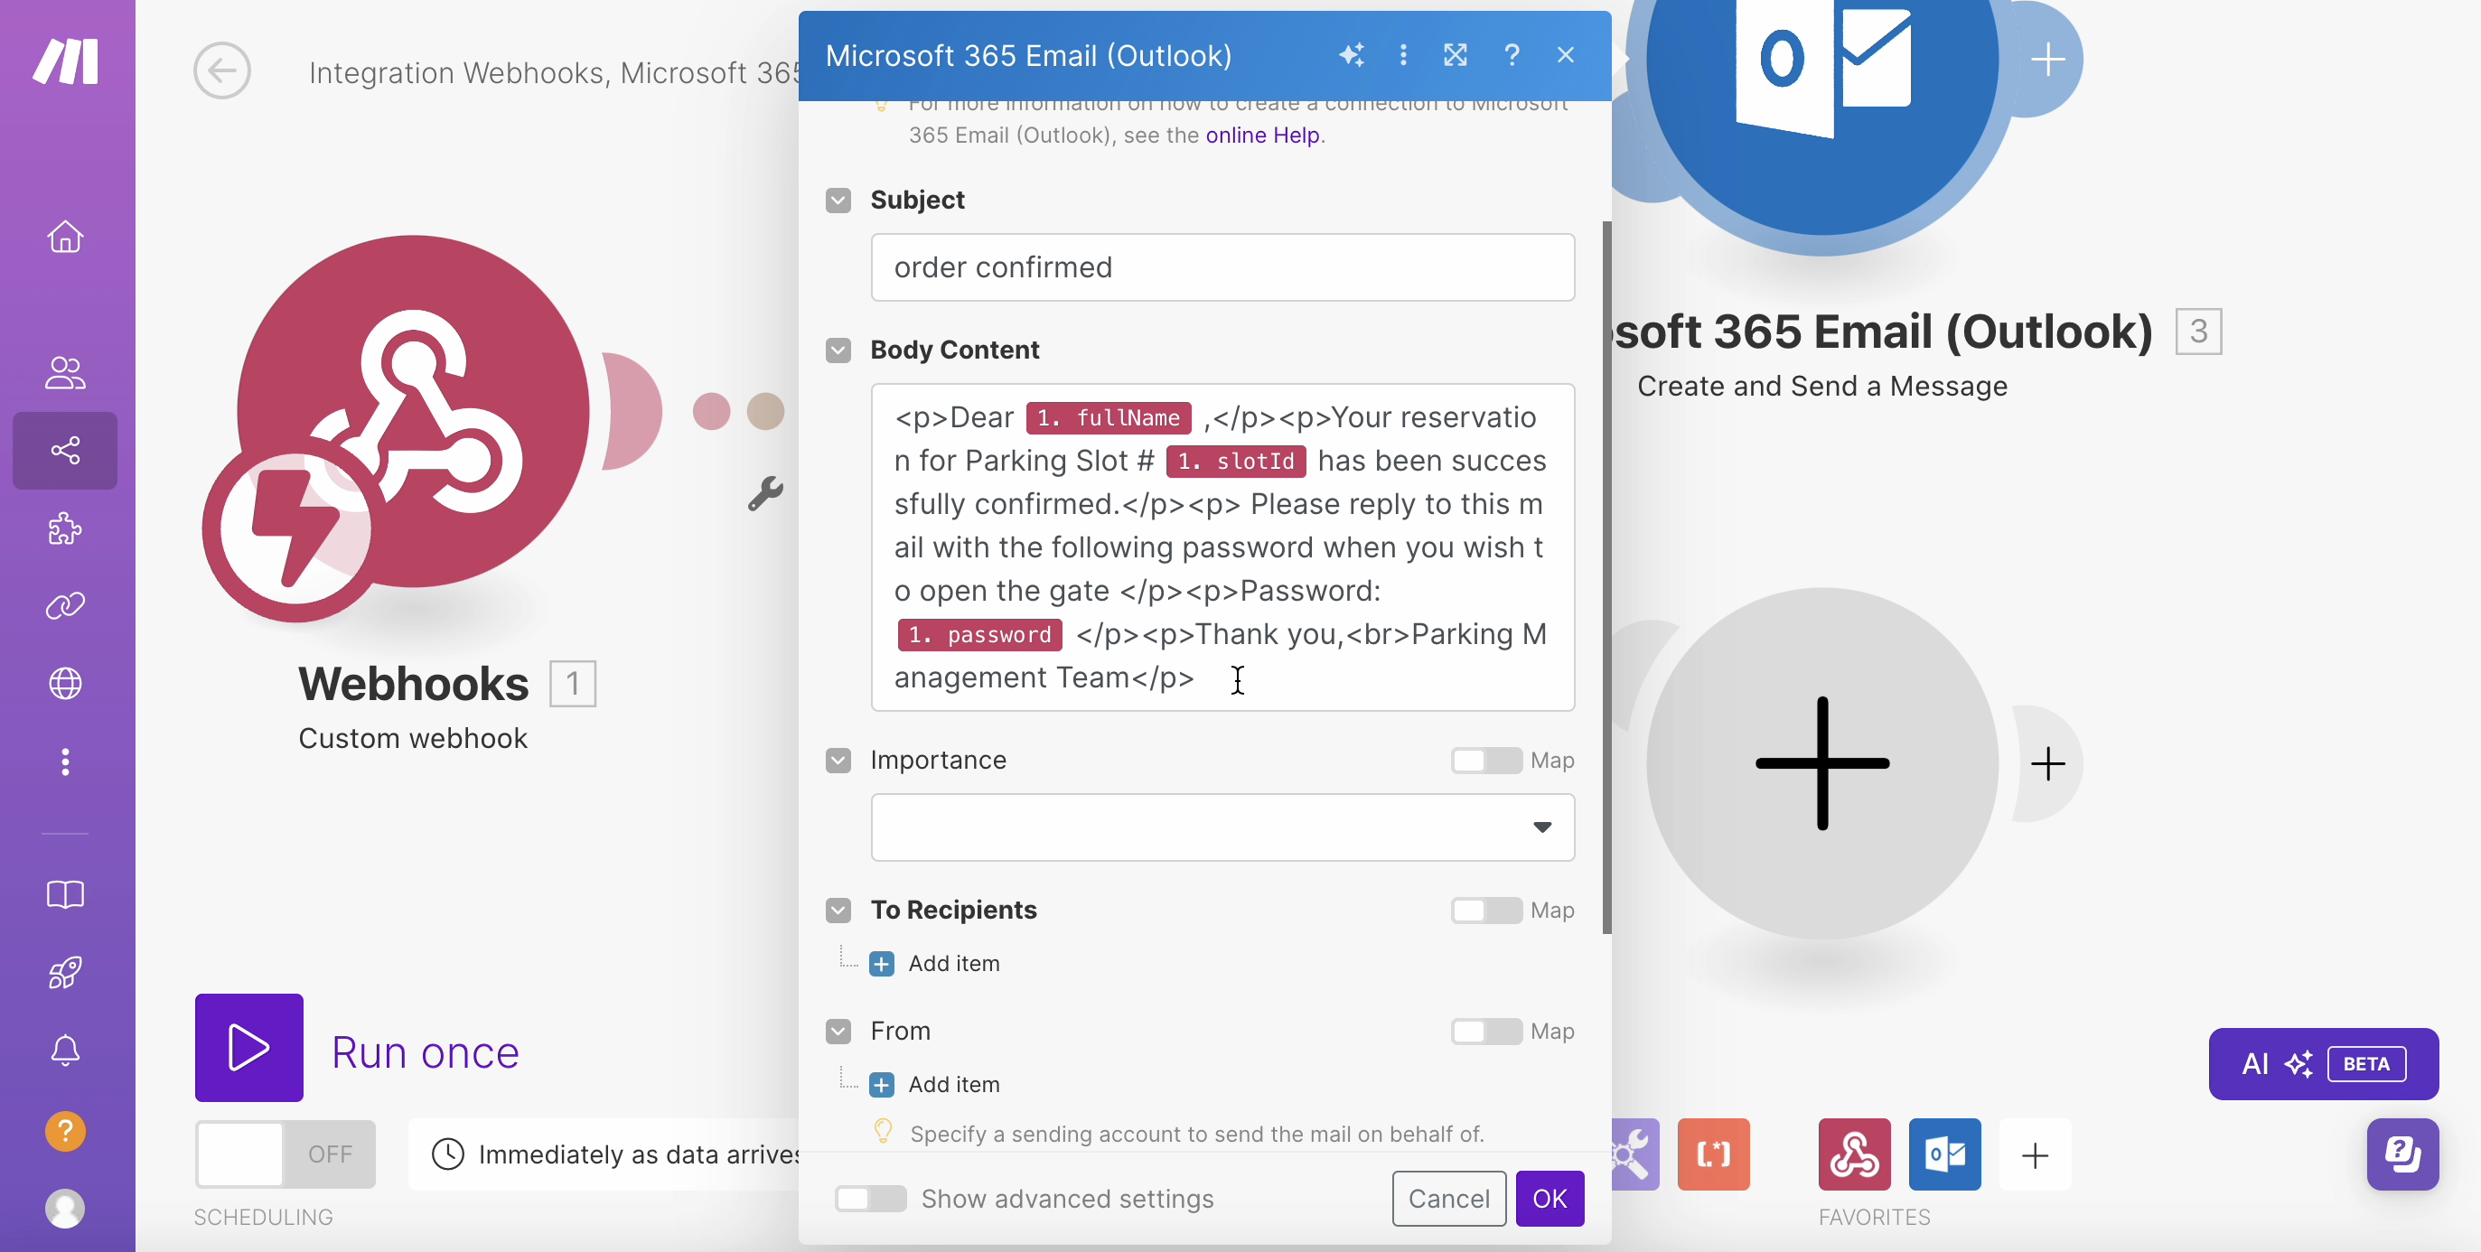The height and width of the screenshot is (1252, 2481).
Task: Add a module after the Outlook module
Action: click(x=2047, y=60)
